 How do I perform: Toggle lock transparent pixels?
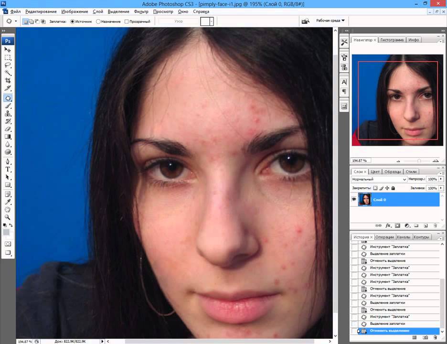coord(375,188)
